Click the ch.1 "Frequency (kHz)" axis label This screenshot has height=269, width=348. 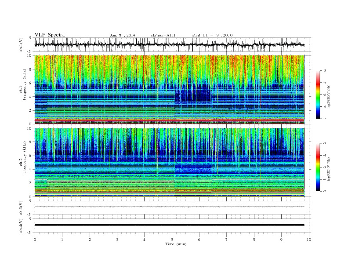[x=25, y=84]
